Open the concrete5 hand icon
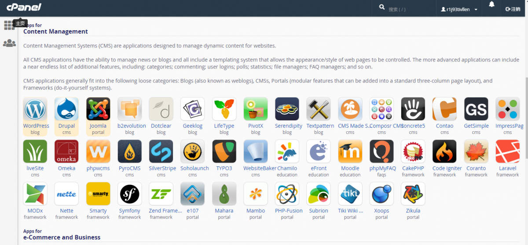 click(x=413, y=109)
